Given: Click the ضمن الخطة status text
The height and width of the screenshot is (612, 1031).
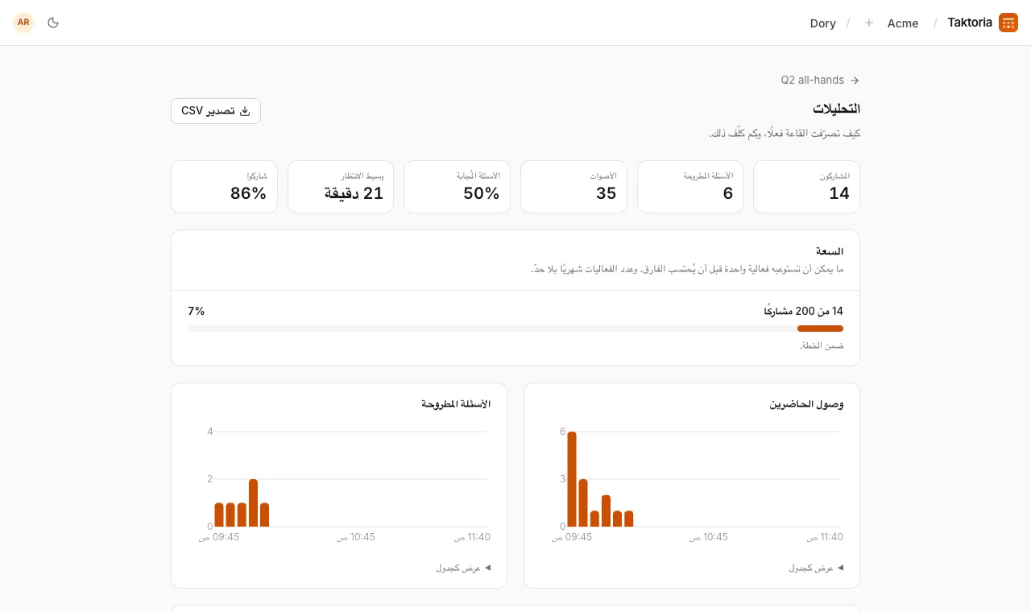Looking at the screenshot, I should coord(822,345).
